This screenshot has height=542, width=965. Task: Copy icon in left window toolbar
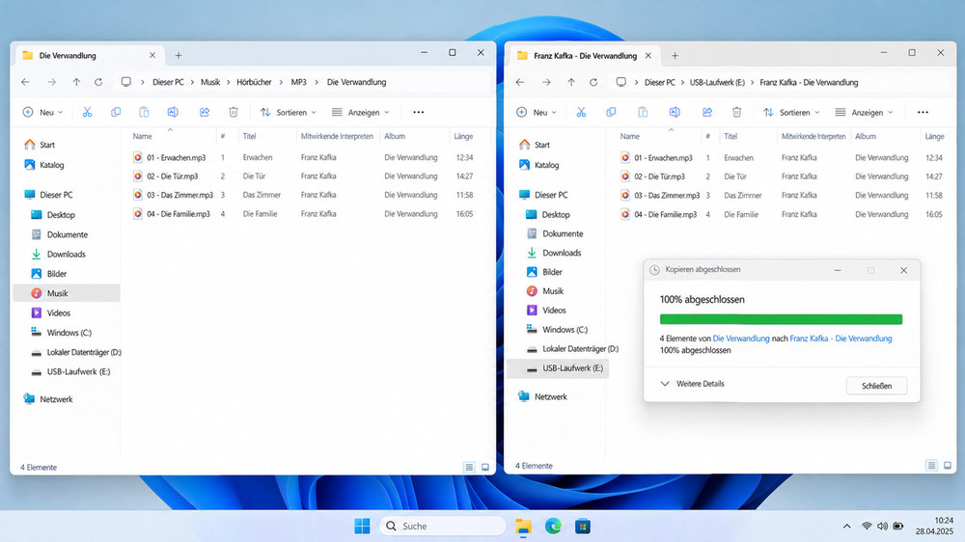(x=116, y=112)
